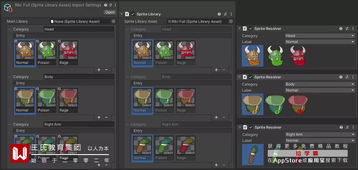This screenshot has width=358, height=170.
Task: Select Rage body entry in Import Settings
Action: pyautogui.click(x=68, y=101)
